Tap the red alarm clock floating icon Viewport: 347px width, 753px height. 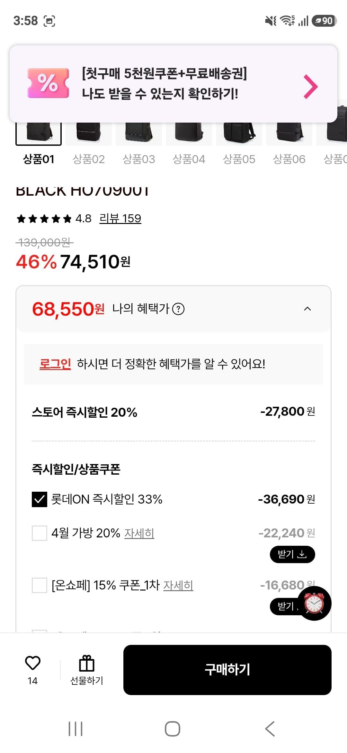[x=314, y=603]
